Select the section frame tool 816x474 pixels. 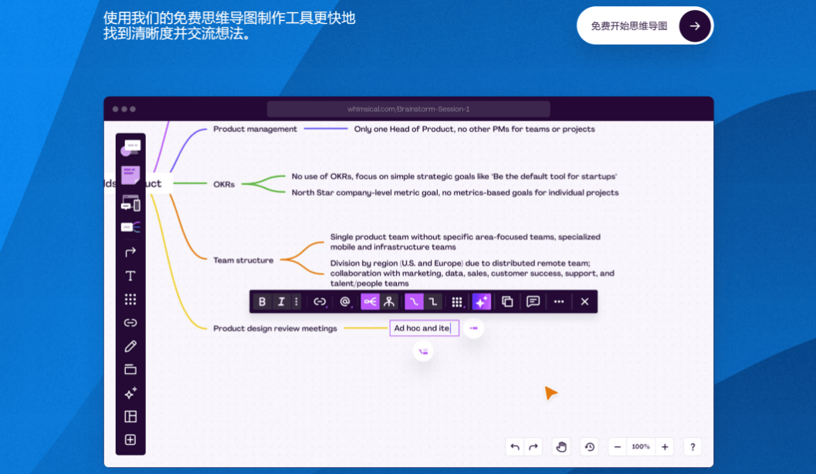(130, 369)
